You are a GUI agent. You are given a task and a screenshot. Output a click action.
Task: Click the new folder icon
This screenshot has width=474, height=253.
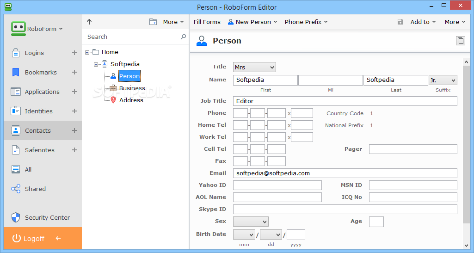153,22
